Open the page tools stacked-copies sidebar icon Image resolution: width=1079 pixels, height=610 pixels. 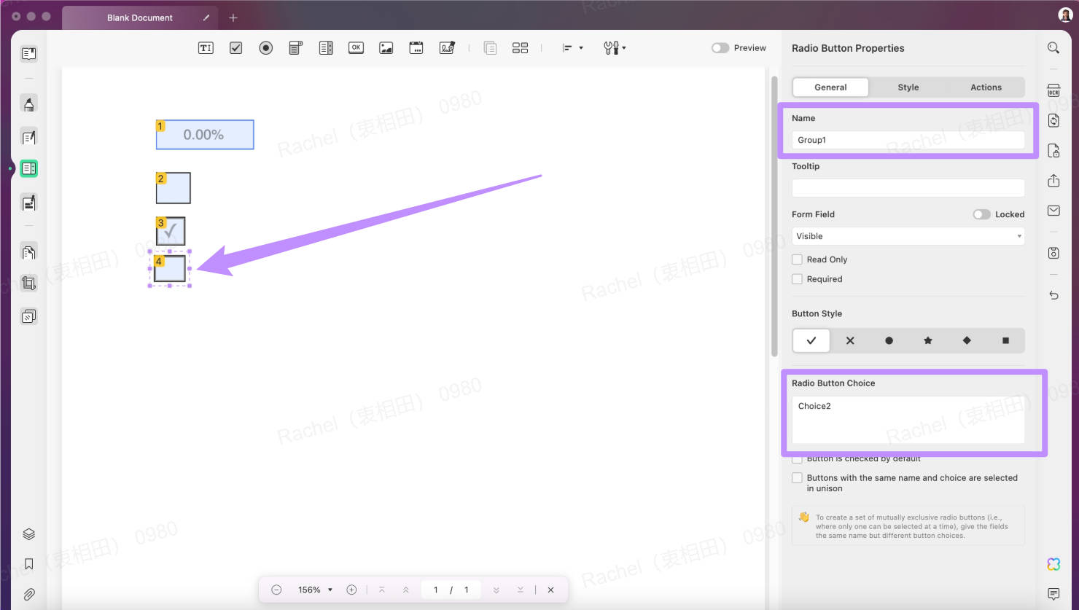tap(29, 316)
